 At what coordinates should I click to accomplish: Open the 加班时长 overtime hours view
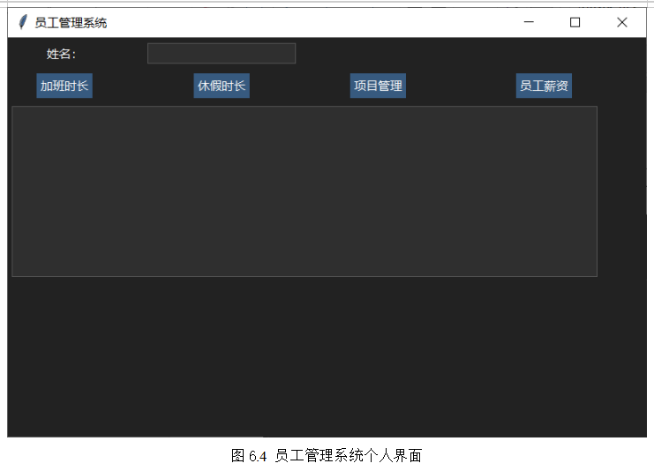pyautogui.click(x=64, y=86)
